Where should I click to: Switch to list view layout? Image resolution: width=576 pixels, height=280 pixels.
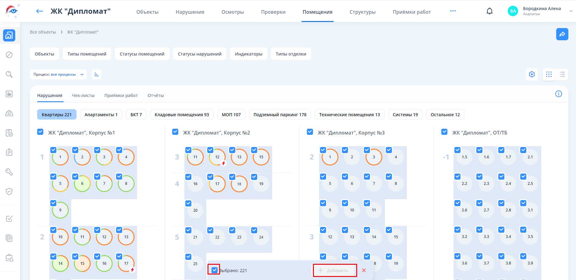(562, 74)
